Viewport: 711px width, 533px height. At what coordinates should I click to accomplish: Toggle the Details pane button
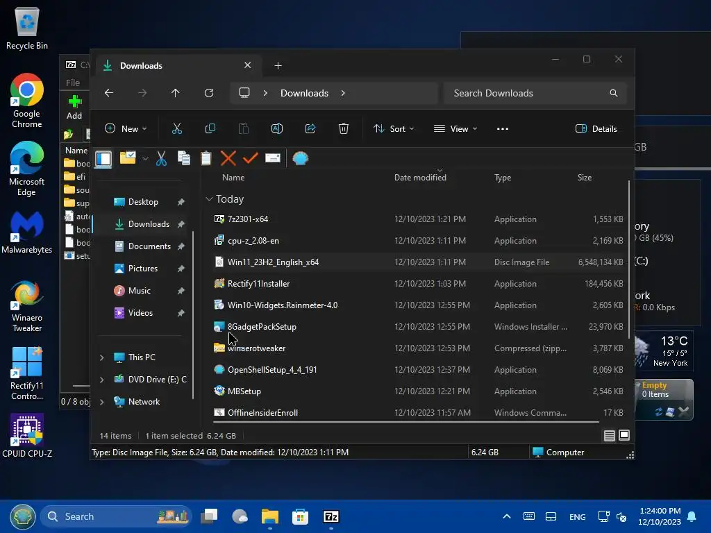[596, 128]
